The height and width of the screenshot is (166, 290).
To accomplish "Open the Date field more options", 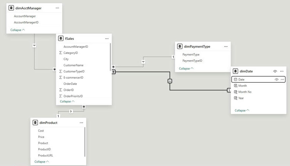I will click(282, 80).
